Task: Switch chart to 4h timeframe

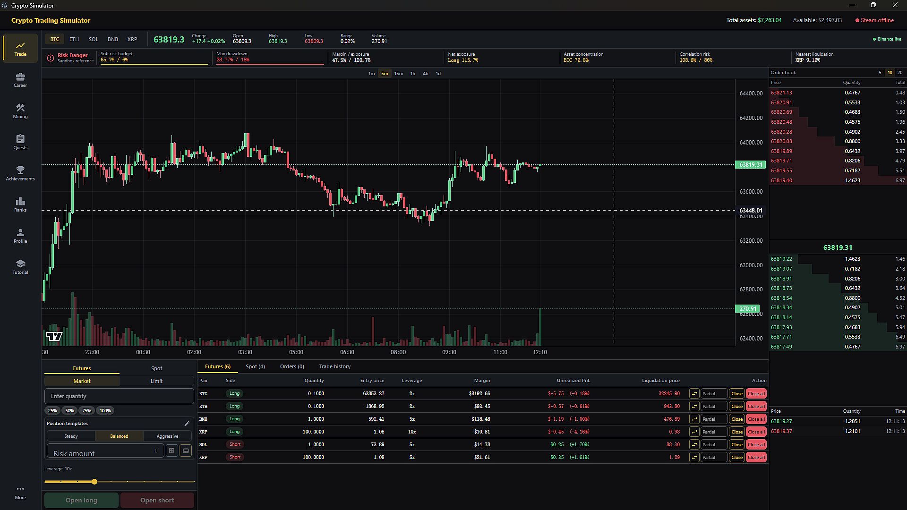Action: (x=426, y=74)
